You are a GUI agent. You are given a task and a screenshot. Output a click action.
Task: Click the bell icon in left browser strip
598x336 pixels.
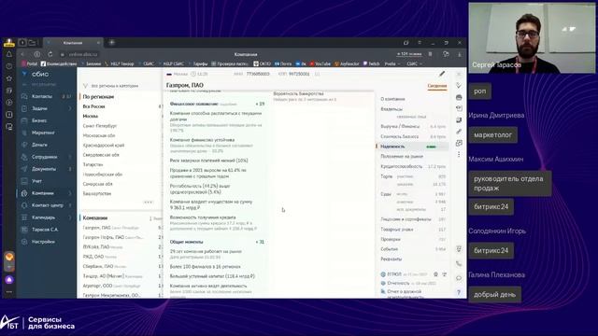pyautogui.click(x=9, y=54)
